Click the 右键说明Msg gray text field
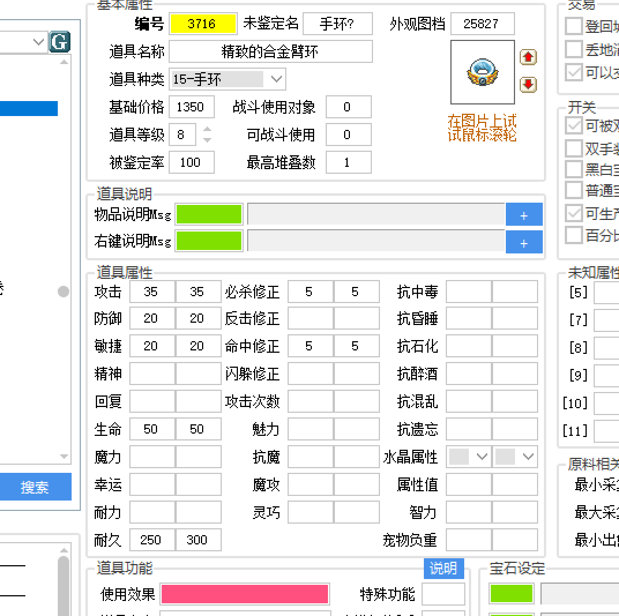This screenshot has height=616, width=619. pos(376,241)
